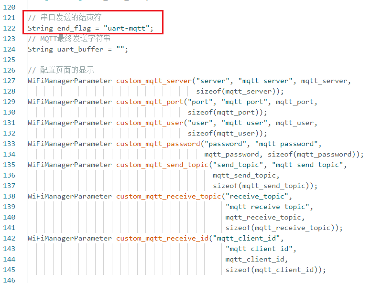Click the "mqtt send topic" string literal
The image size is (371, 283).
pyautogui.click(x=308, y=165)
